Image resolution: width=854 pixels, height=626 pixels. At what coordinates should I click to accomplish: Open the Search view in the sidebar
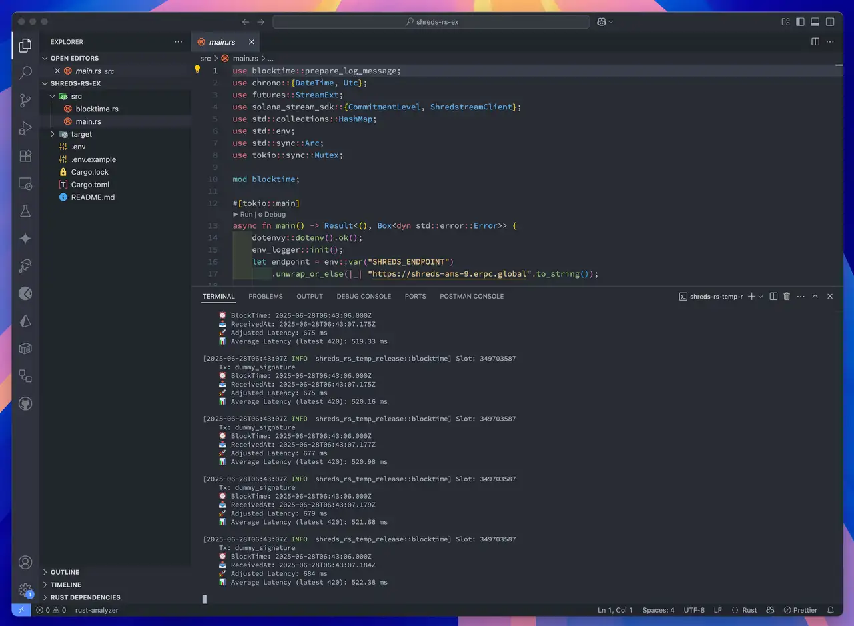tap(25, 73)
